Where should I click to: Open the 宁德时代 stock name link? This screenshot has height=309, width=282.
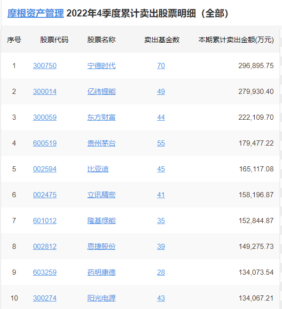coord(101,66)
